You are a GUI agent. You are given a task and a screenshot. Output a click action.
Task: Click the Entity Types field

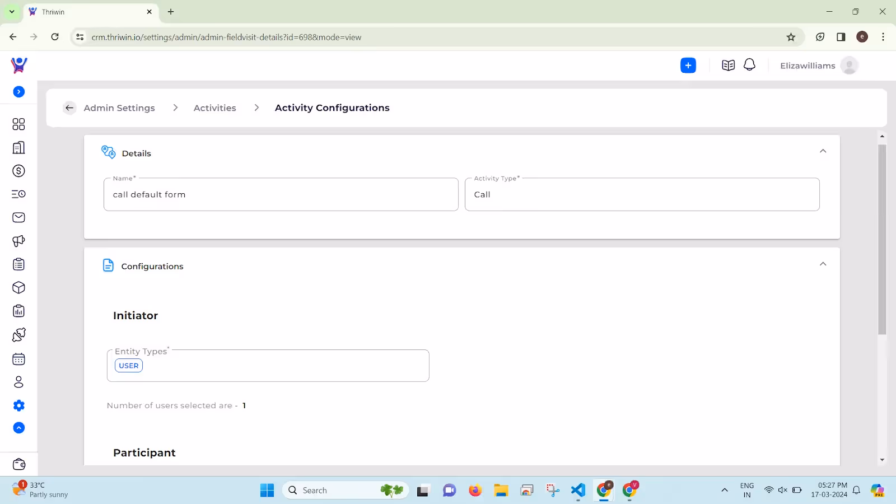tap(268, 366)
